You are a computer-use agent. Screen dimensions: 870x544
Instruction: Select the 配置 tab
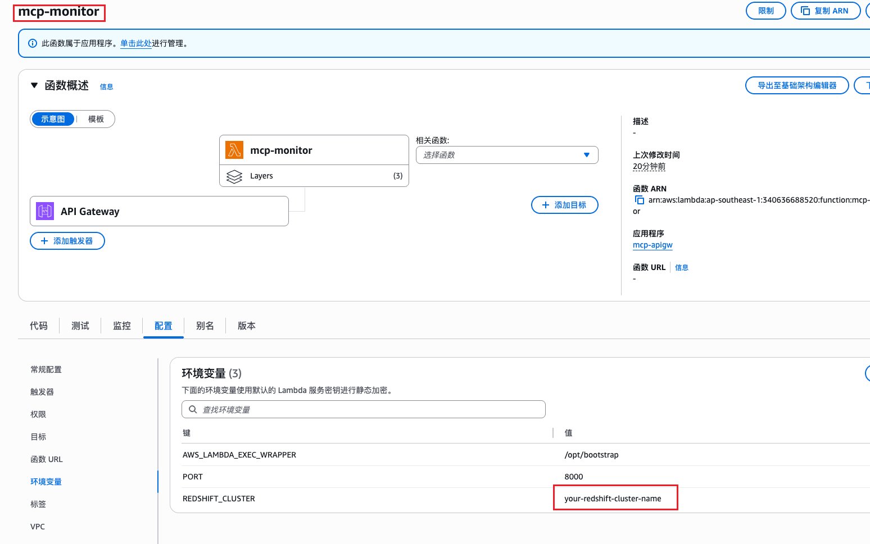click(x=164, y=326)
